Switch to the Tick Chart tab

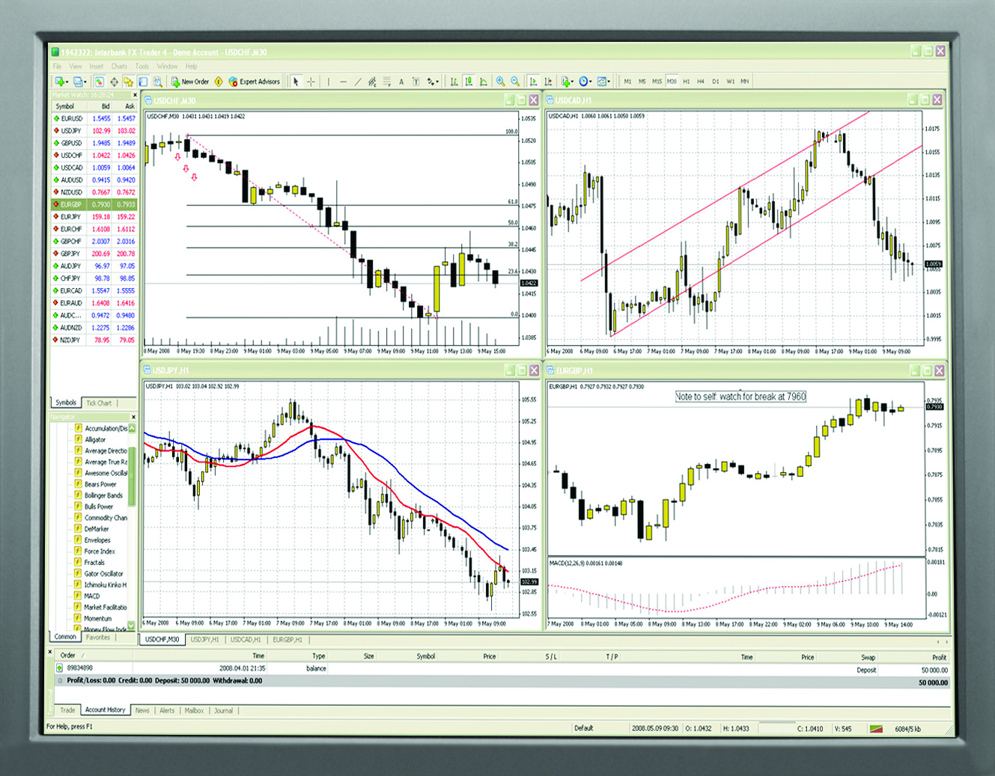click(x=99, y=403)
